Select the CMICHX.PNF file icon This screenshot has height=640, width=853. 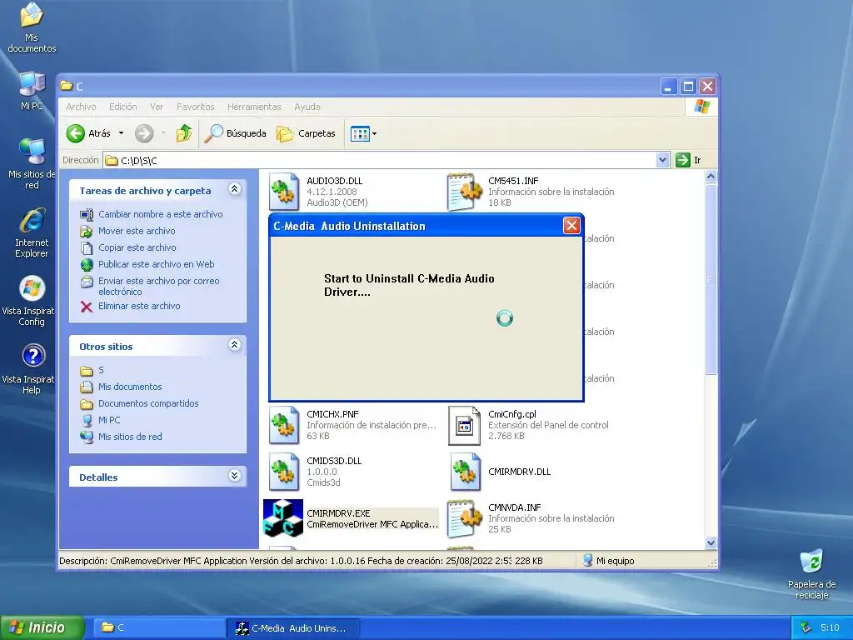click(283, 425)
